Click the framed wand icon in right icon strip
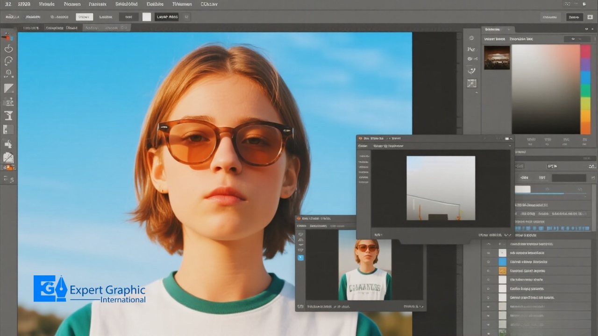The image size is (598, 336). tap(471, 84)
